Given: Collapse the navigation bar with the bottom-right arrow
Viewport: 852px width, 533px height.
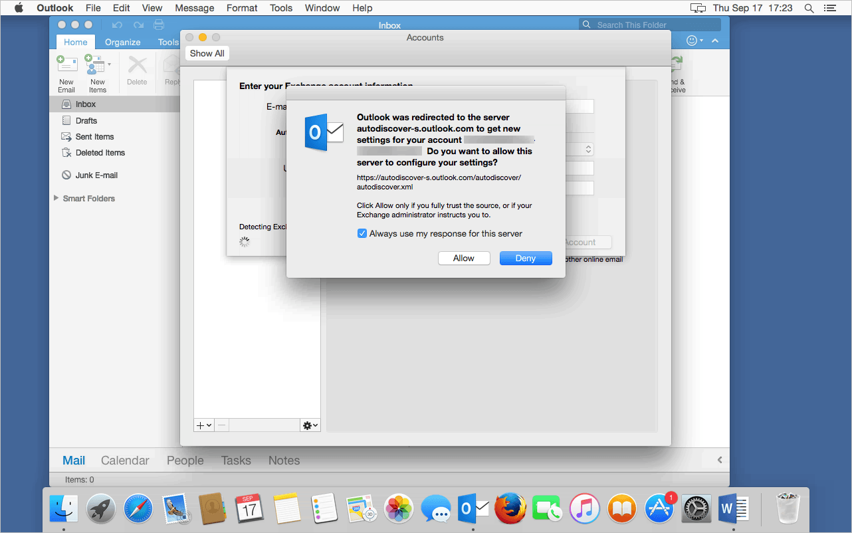Looking at the screenshot, I should 720,460.
